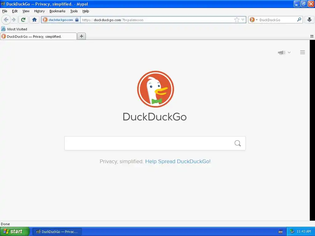The height and width of the screenshot is (236, 315).
Task: Follow the Help Spread DuckDuckGo! link
Action: coord(178,161)
